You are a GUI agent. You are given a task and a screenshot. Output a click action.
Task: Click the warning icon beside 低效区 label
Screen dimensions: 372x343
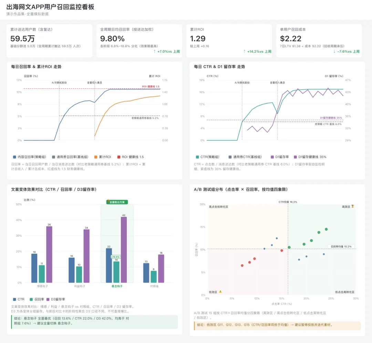coord(220,292)
